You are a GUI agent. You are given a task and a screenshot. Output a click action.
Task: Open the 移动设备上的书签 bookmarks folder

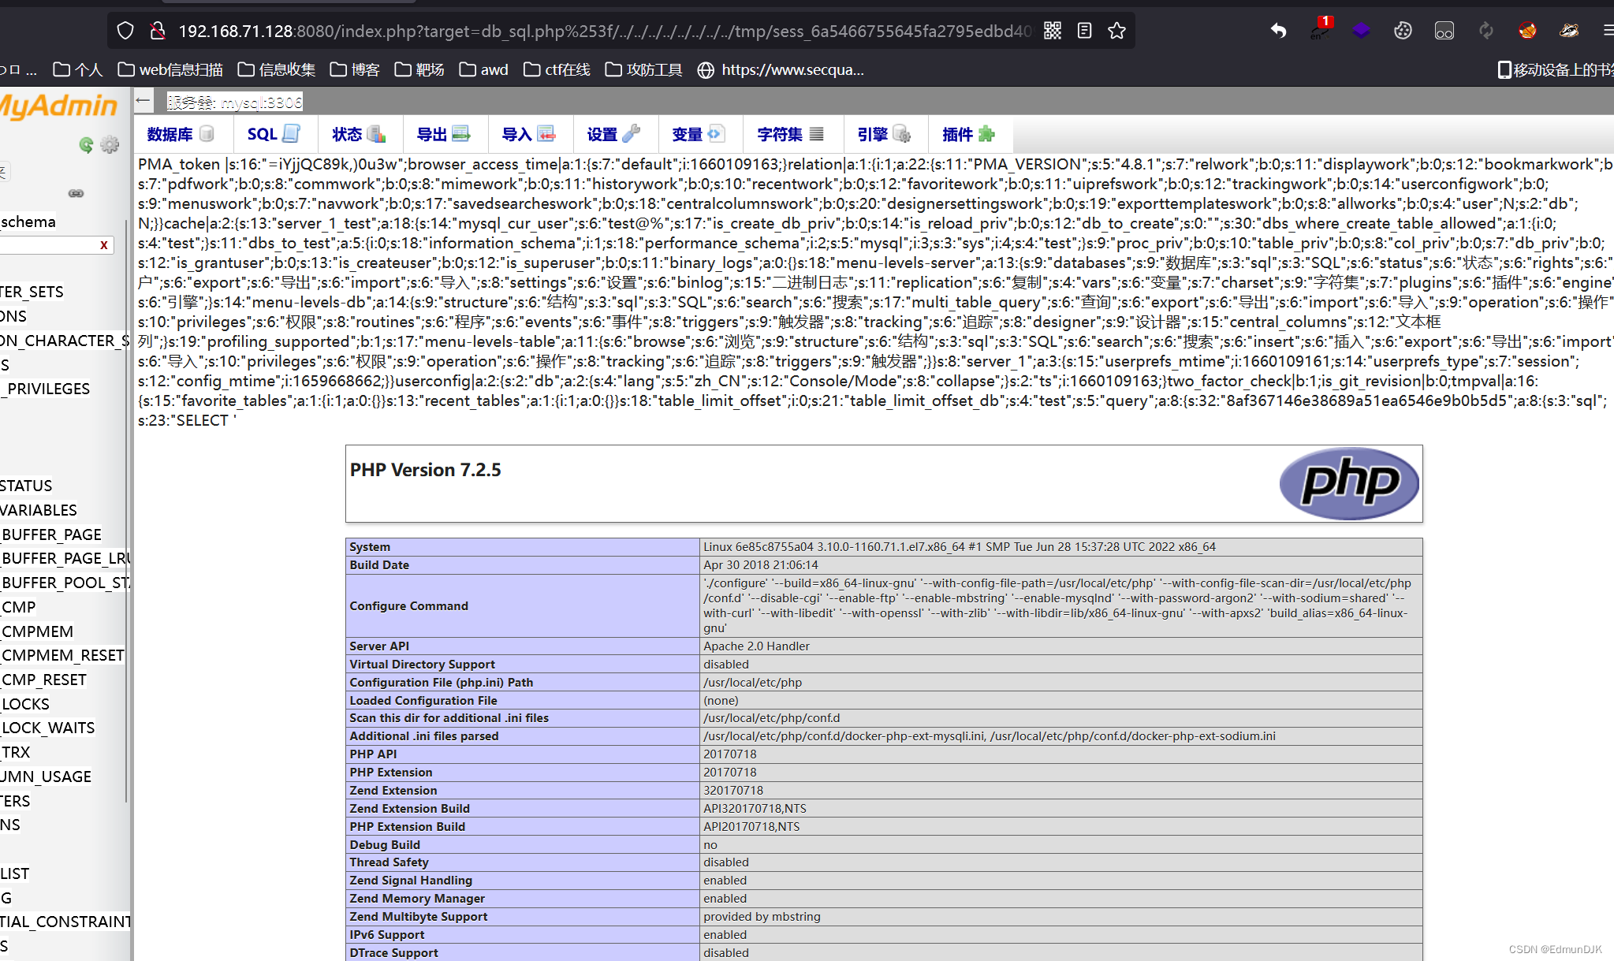1555,69
